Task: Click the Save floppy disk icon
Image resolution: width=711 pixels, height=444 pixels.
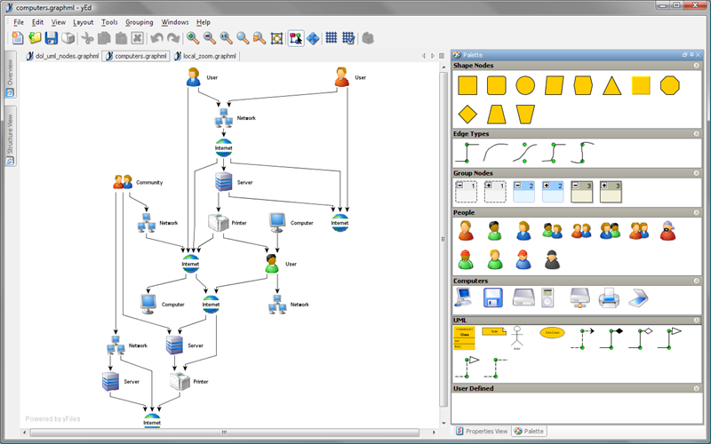Action: click(52, 38)
